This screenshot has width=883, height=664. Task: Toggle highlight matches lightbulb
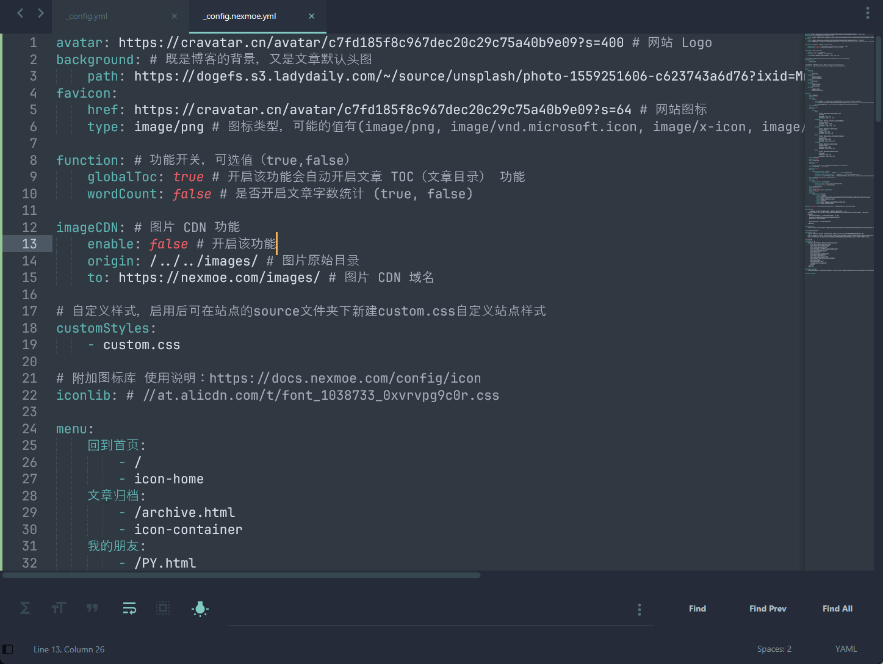[x=200, y=608]
